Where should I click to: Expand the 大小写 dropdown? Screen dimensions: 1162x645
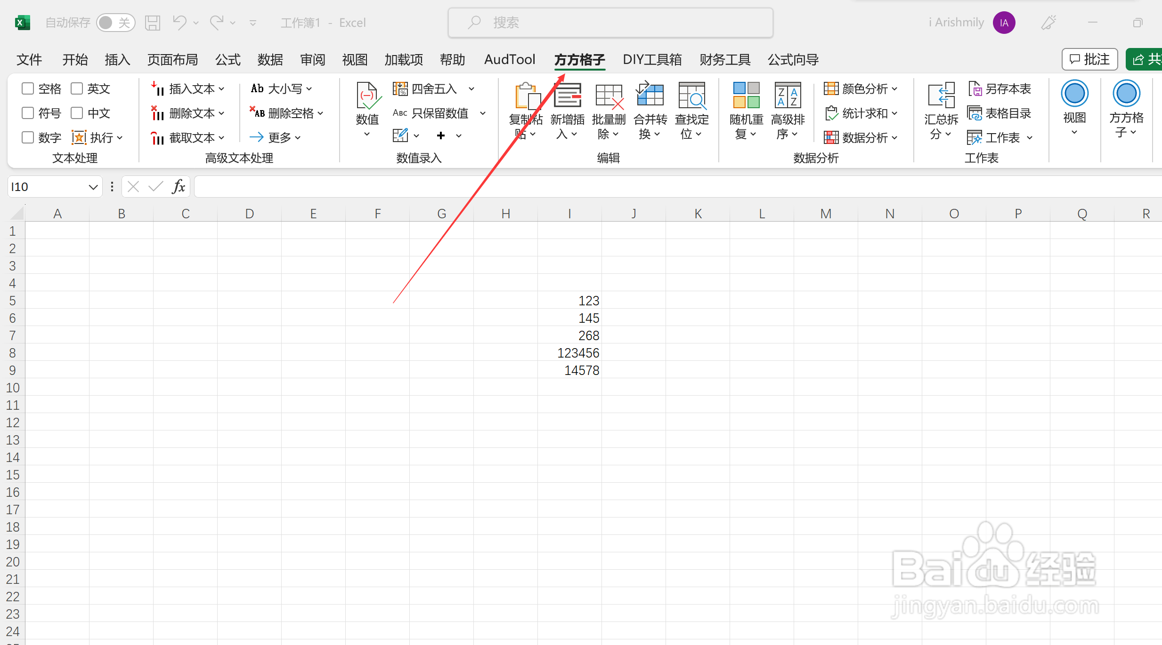tap(309, 88)
